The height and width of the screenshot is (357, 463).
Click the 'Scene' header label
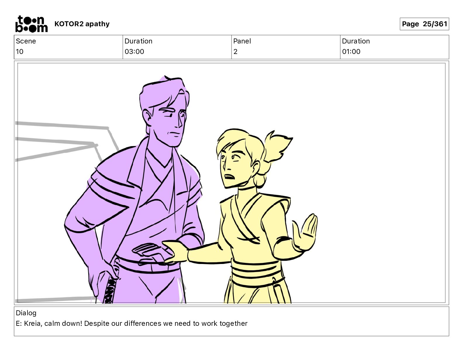pyautogui.click(x=26, y=41)
